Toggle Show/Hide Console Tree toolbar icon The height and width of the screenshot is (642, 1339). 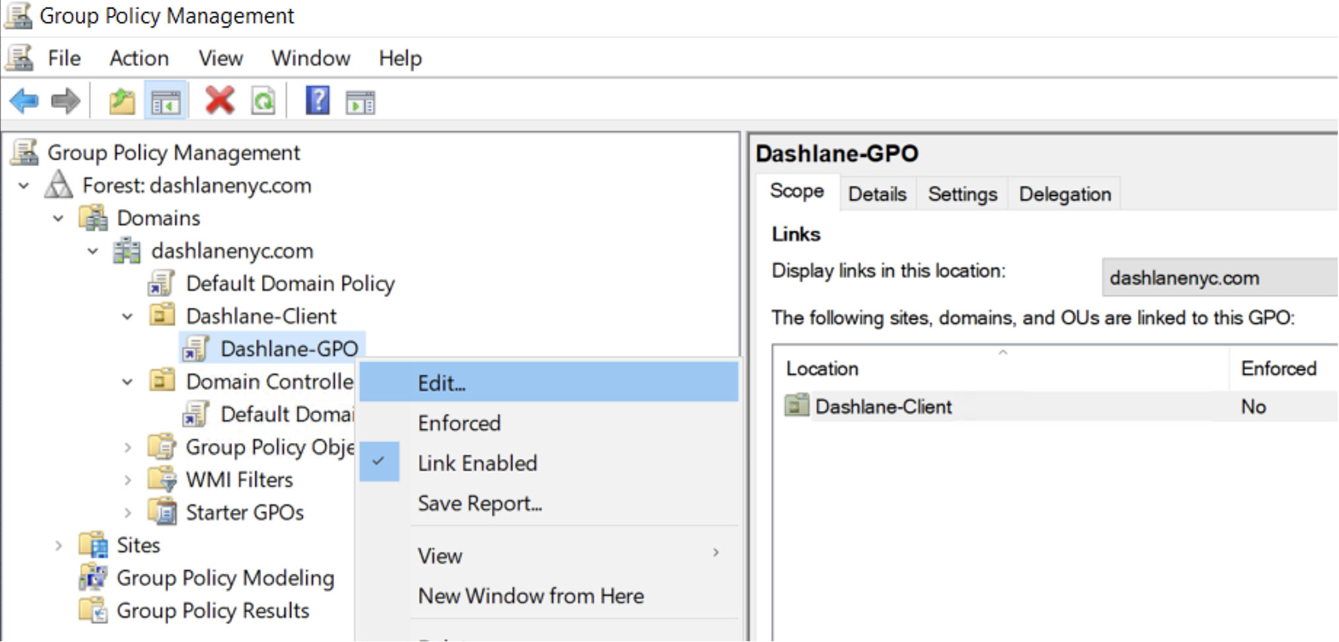[x=166, y=102]
